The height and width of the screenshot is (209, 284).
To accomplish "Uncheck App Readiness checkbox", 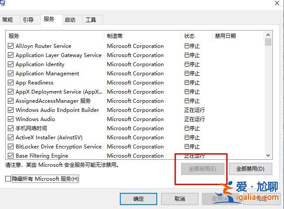I will 11,83.
